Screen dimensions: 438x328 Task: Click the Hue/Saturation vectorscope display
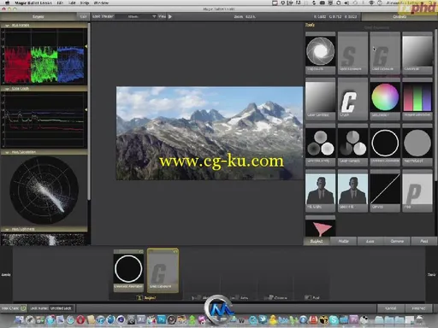click(x=44, y=190)
